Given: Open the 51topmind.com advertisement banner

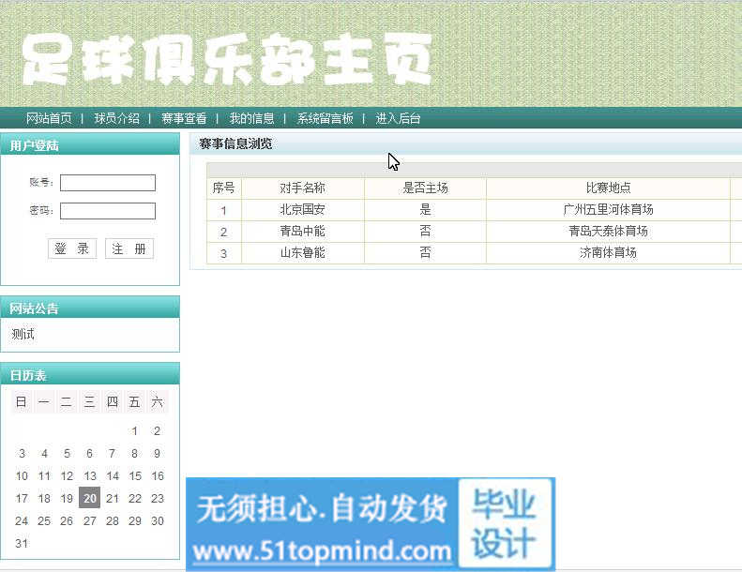Looking at the screenshot, I should coord(370,523).
